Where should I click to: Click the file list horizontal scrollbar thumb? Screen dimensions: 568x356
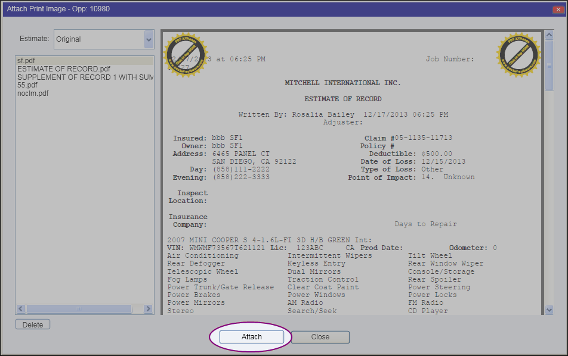click(79, 308)
